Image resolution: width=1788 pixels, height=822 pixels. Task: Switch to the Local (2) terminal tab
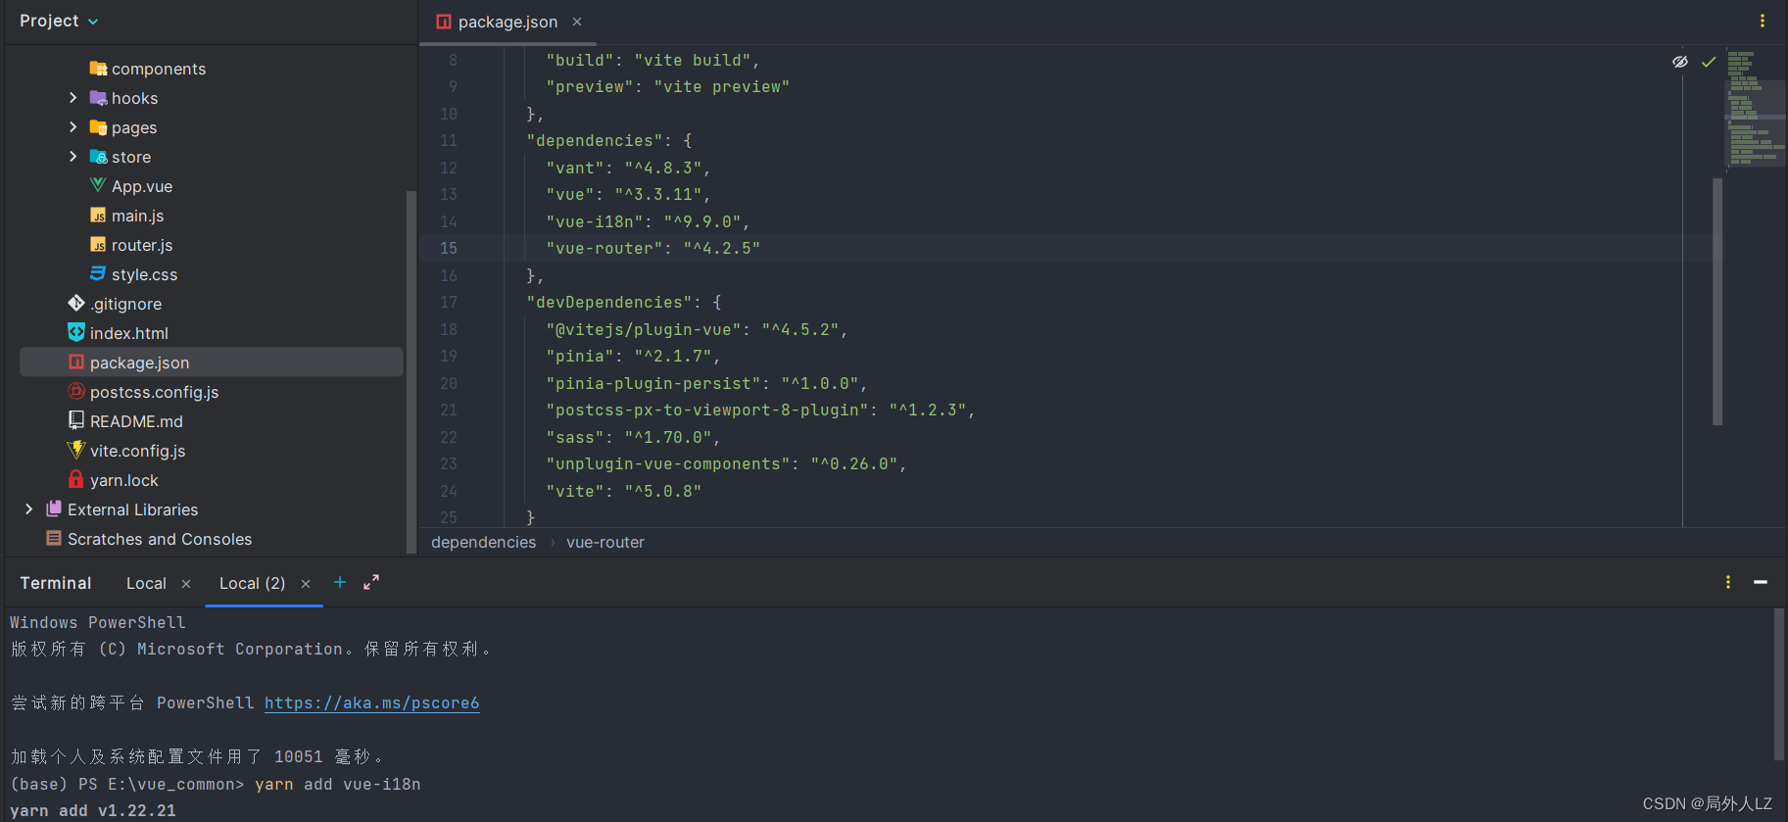(252, 583)
